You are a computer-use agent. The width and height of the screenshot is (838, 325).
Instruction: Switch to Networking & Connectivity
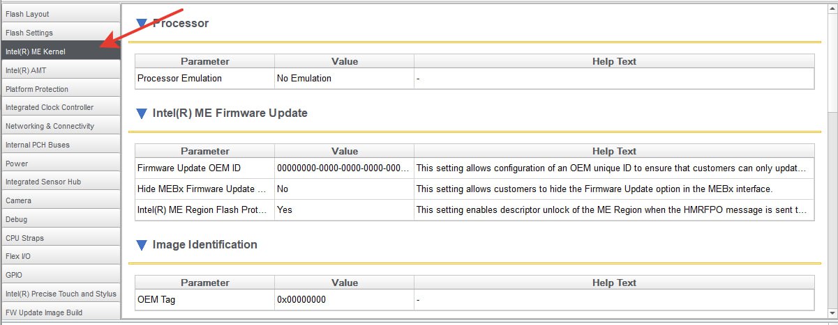click(60, 126)
